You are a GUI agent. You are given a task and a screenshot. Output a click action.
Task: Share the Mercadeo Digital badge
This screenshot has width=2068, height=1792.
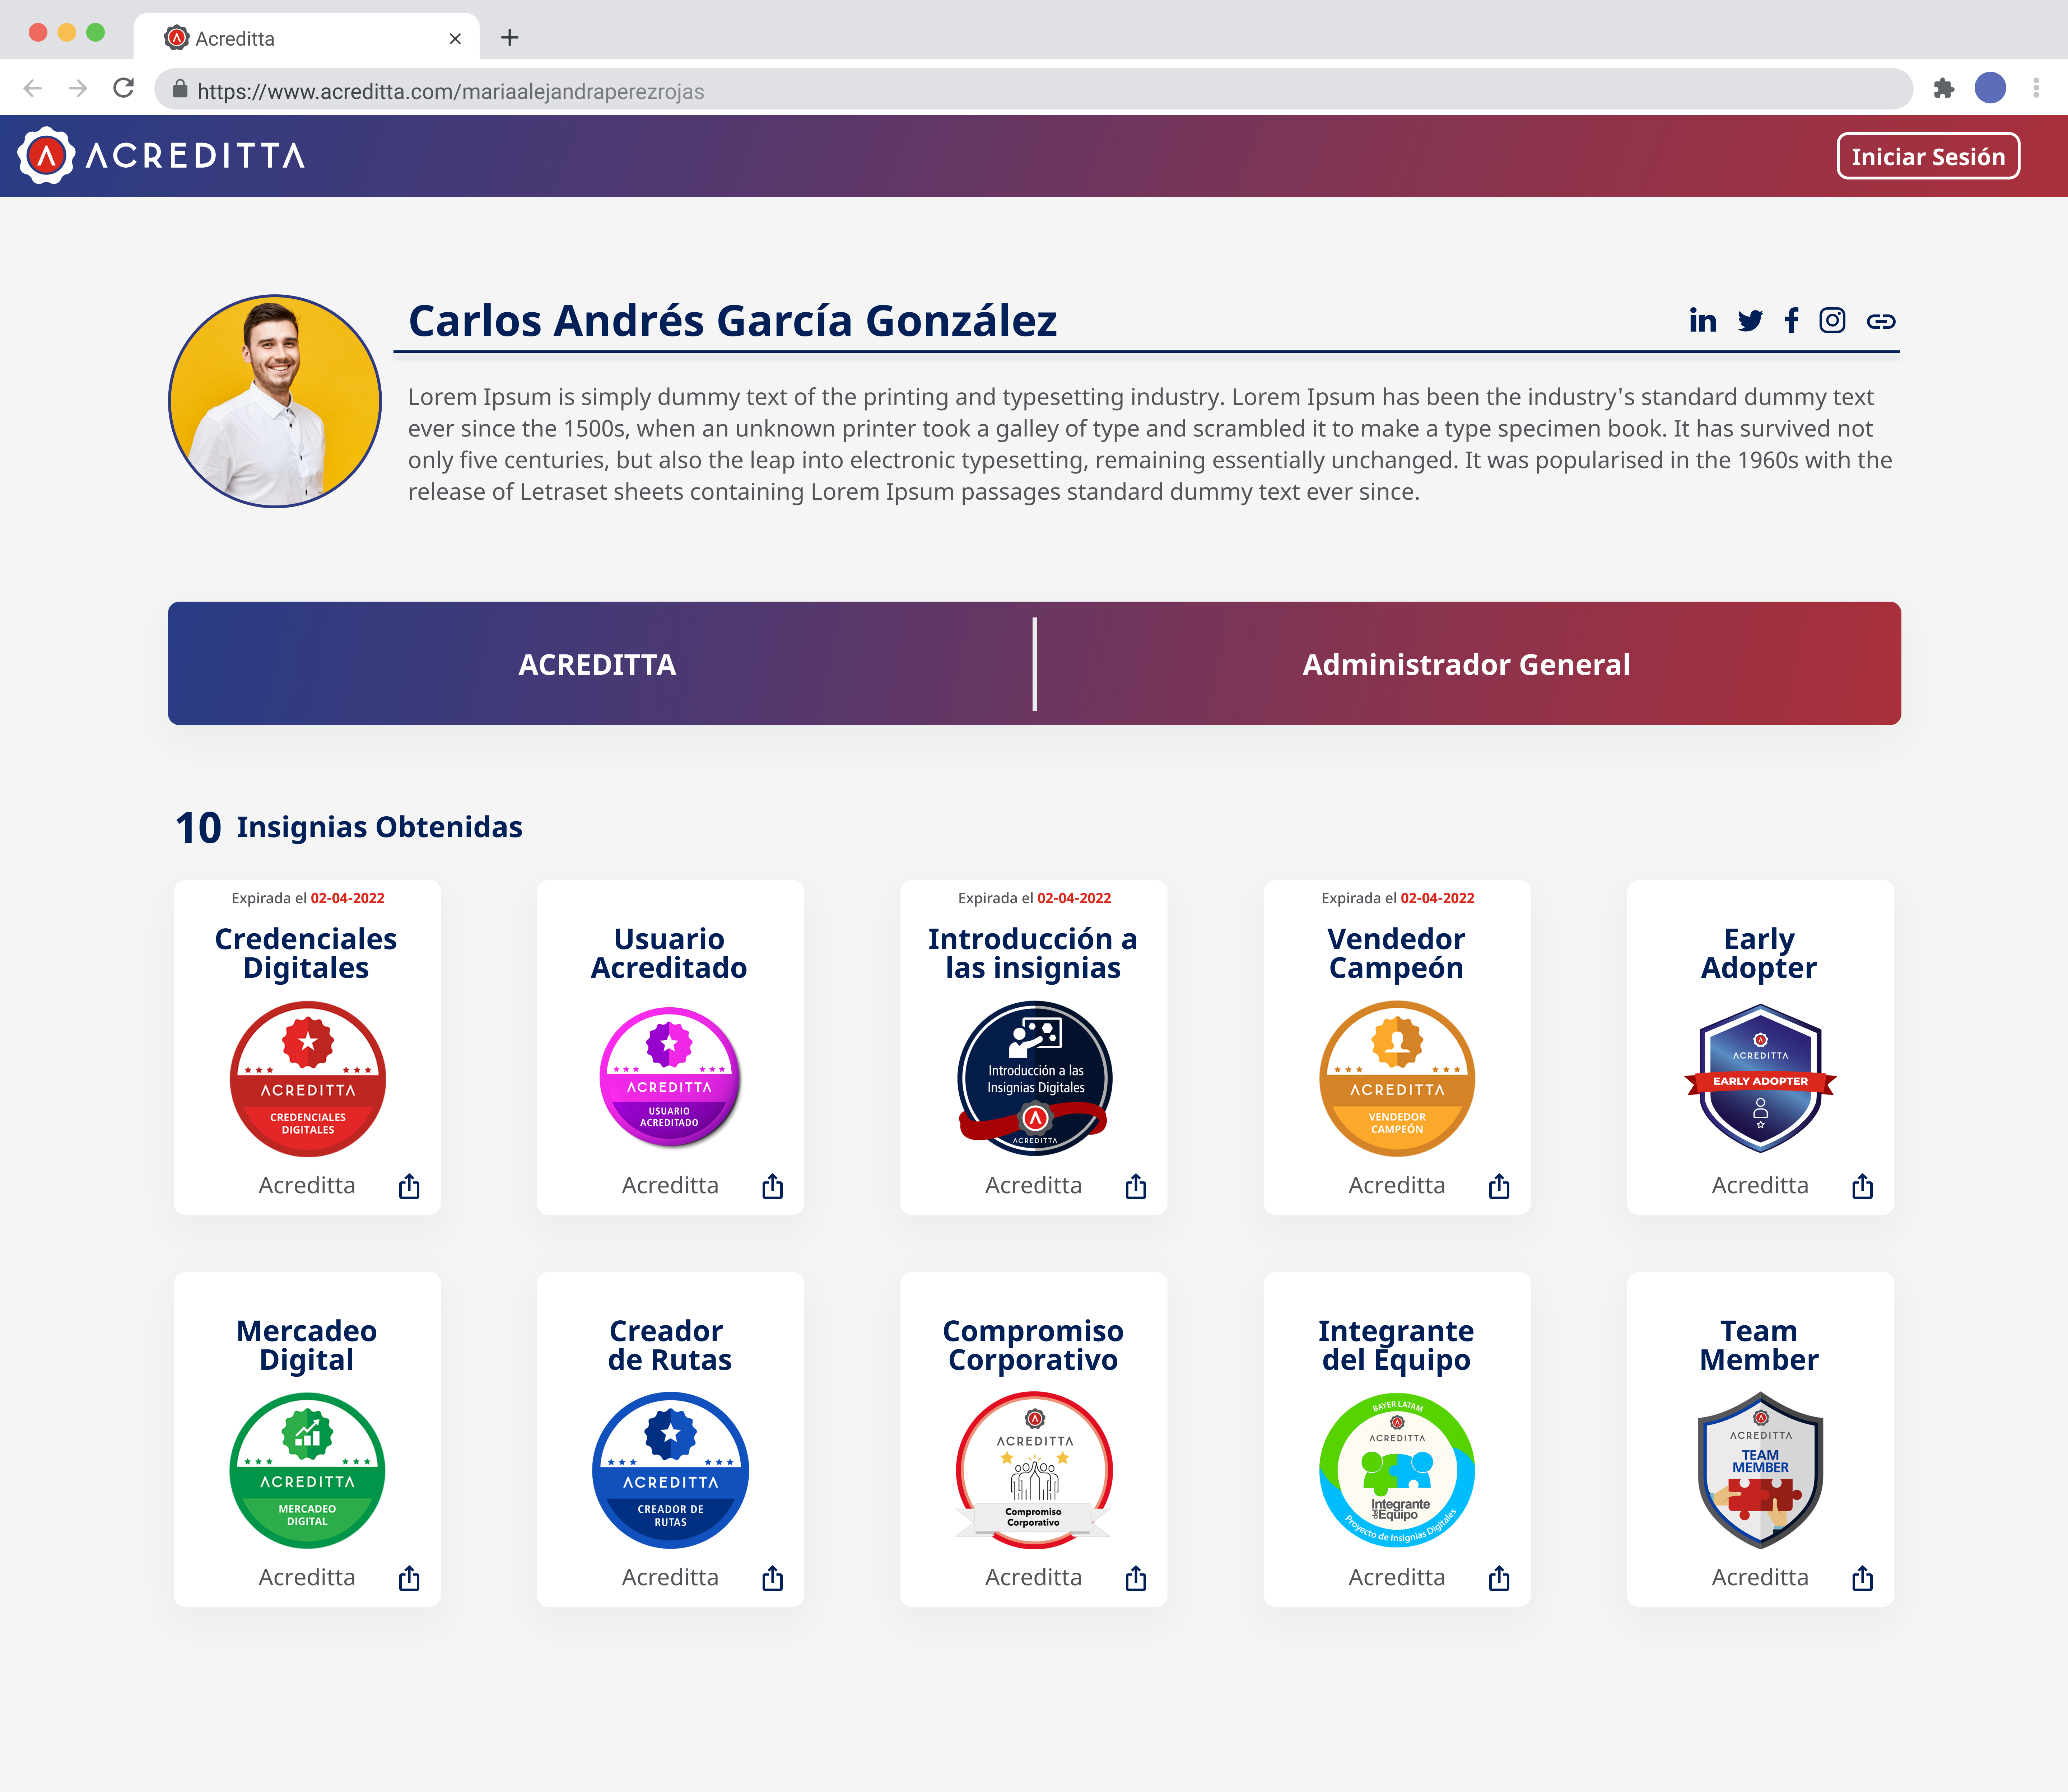coord(409,1578)
